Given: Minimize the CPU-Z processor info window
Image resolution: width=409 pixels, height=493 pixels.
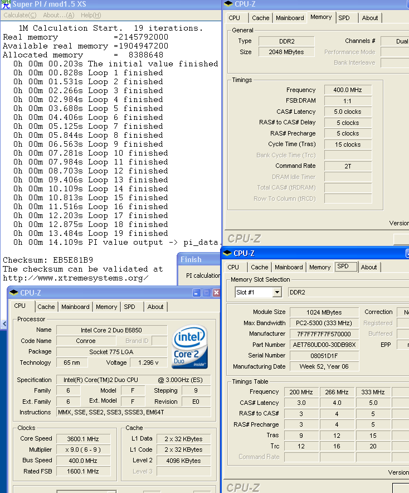Looking at the screenshot, I should point(197,293).
